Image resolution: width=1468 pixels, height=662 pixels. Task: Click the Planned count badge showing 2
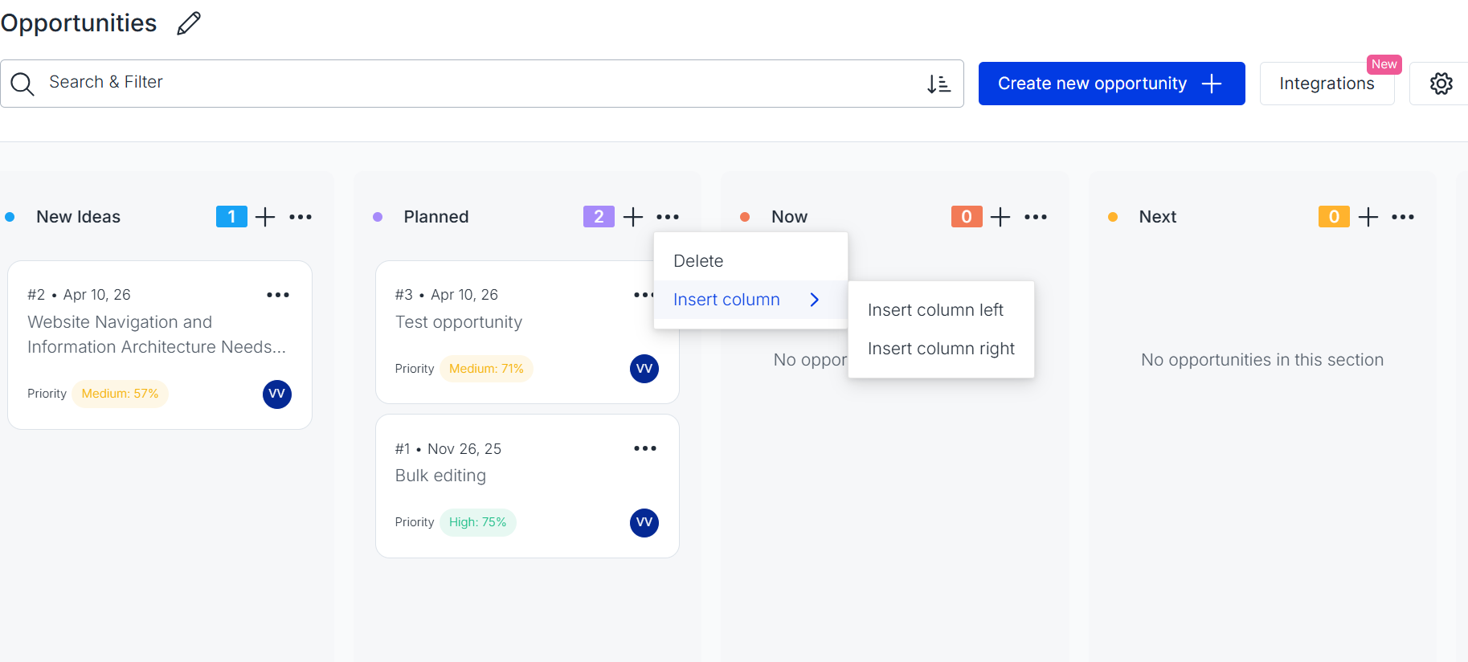[x=599, y=217]
